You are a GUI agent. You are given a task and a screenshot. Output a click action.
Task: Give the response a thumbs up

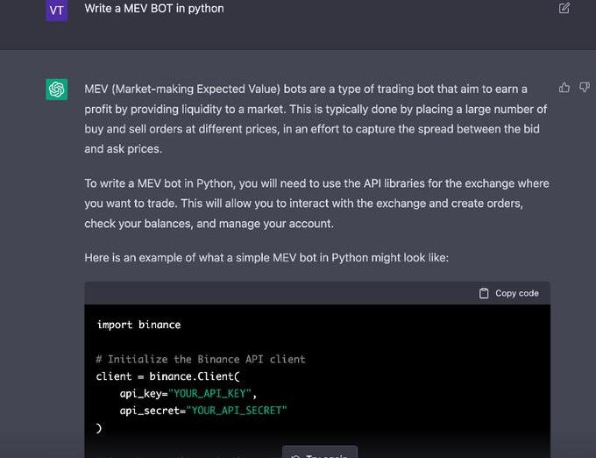(564, 88)
